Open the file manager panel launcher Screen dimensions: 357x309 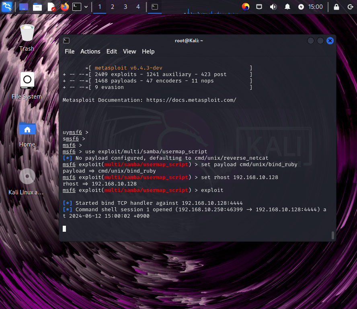click(x=37, y=7)
